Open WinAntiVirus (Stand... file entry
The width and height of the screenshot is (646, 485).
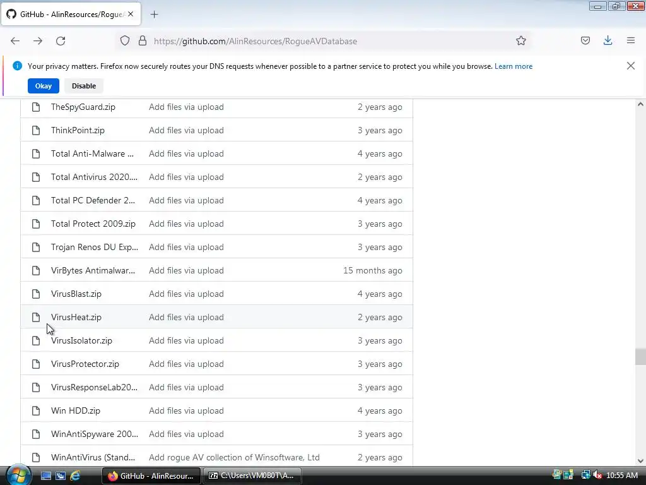pyautogui.click(x=93, y=457)
